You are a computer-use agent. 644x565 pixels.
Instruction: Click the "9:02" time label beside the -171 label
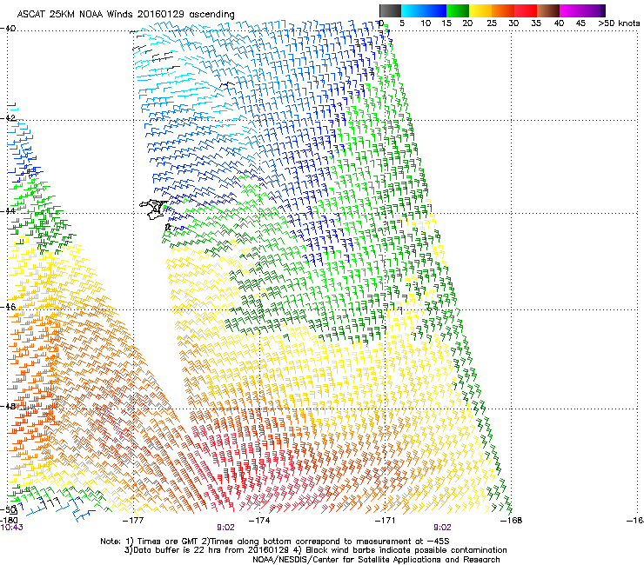pos(442,528)
